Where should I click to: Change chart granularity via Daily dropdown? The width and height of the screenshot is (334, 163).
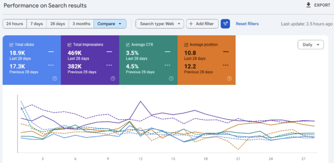310,44
